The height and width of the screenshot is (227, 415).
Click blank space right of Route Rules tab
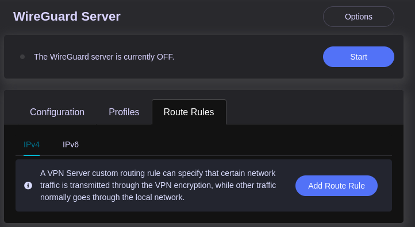coord(315,112)
